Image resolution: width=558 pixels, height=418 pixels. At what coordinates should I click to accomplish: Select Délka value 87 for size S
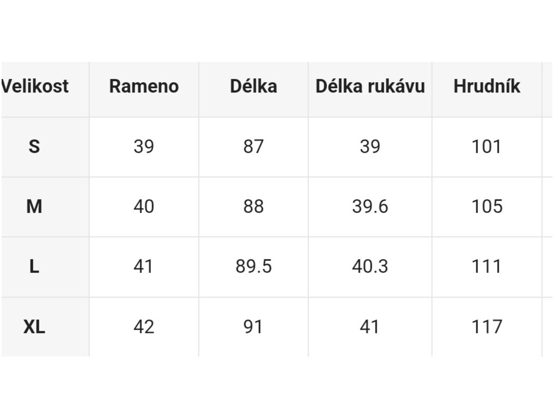pyautogui.click(x=253, y=146)
